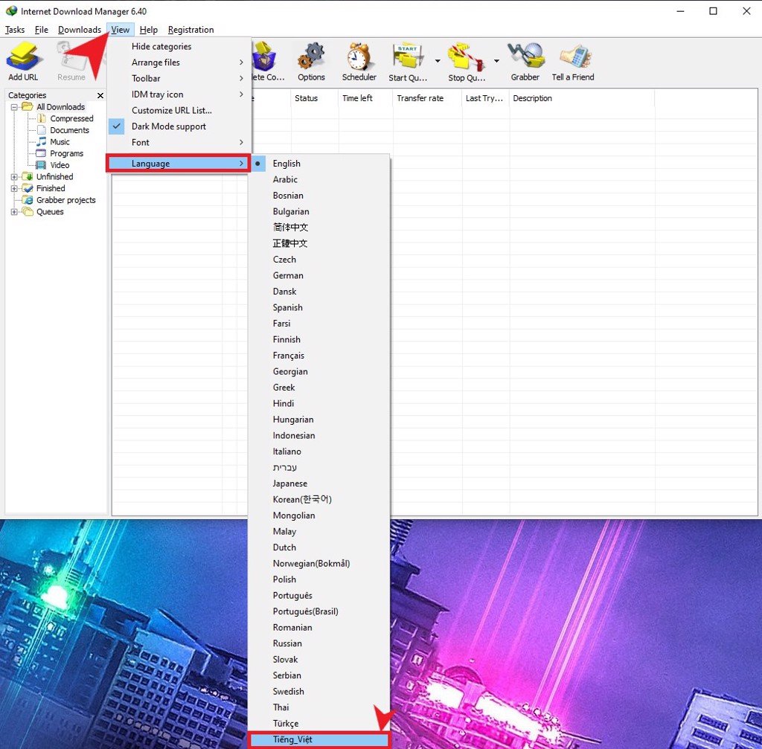Select German language
The width and height of the screenshot is (762, 749).
[318, 275]
